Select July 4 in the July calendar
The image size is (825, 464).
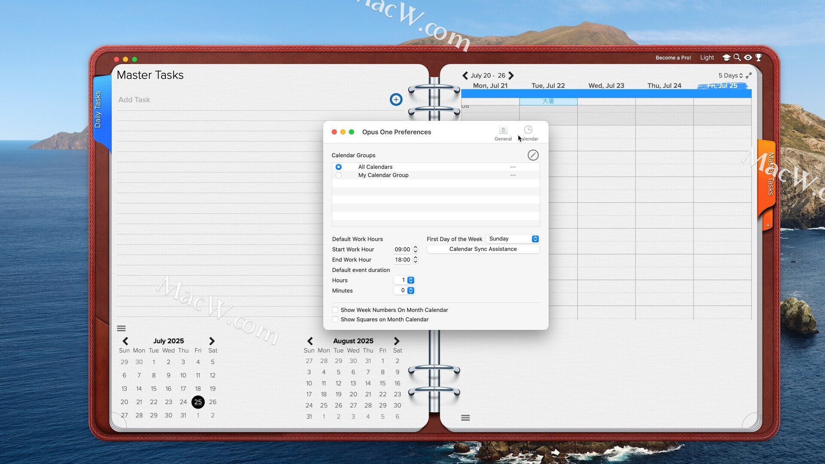click(x=198, y=362)
